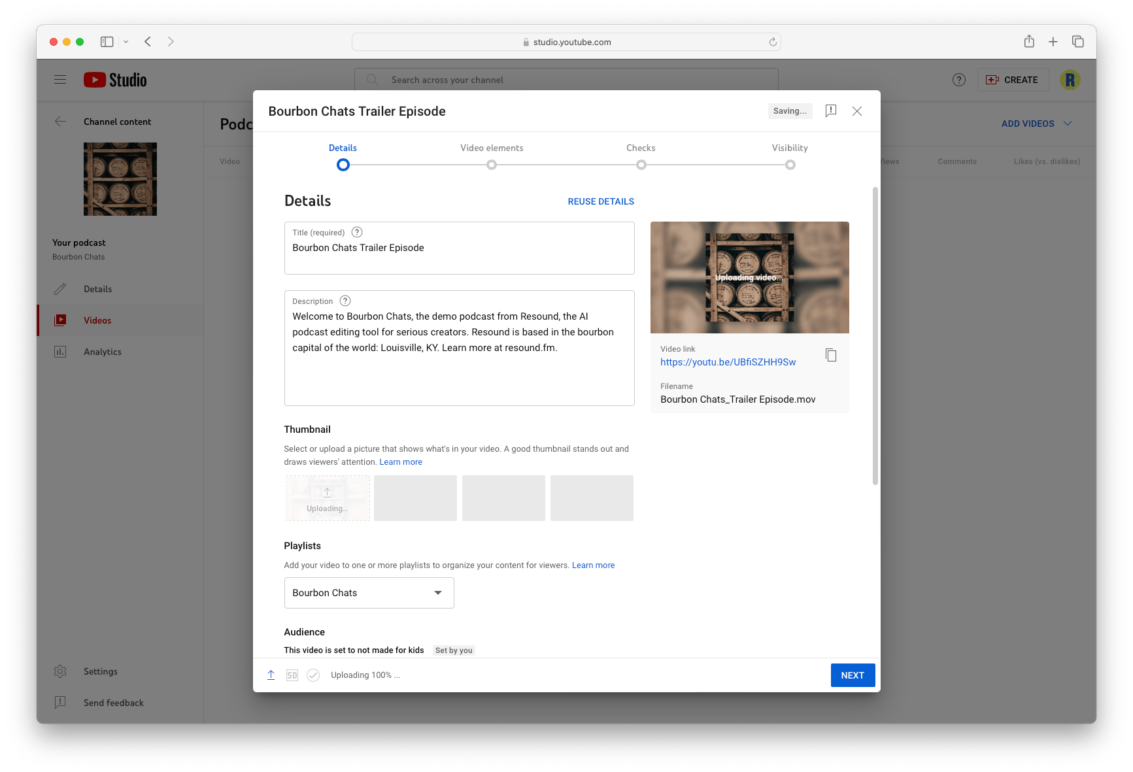1133x772 pixels.
Task: Click the NEXT button
Action: 852,675
